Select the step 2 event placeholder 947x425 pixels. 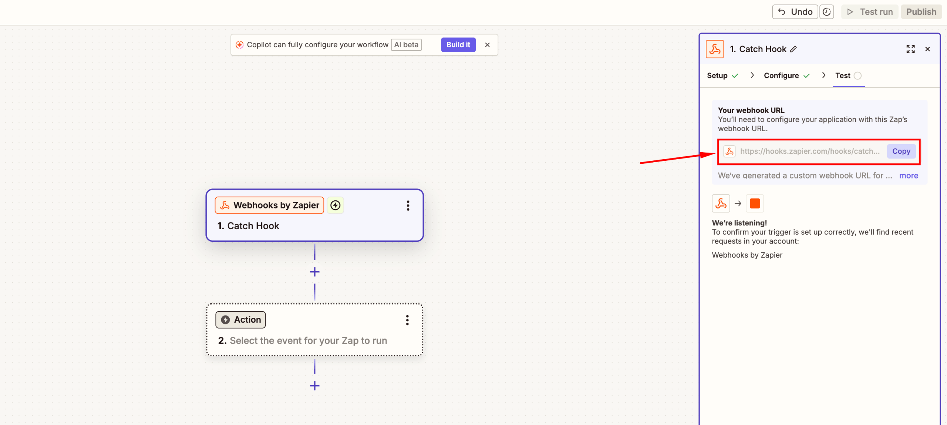[308, 340]
